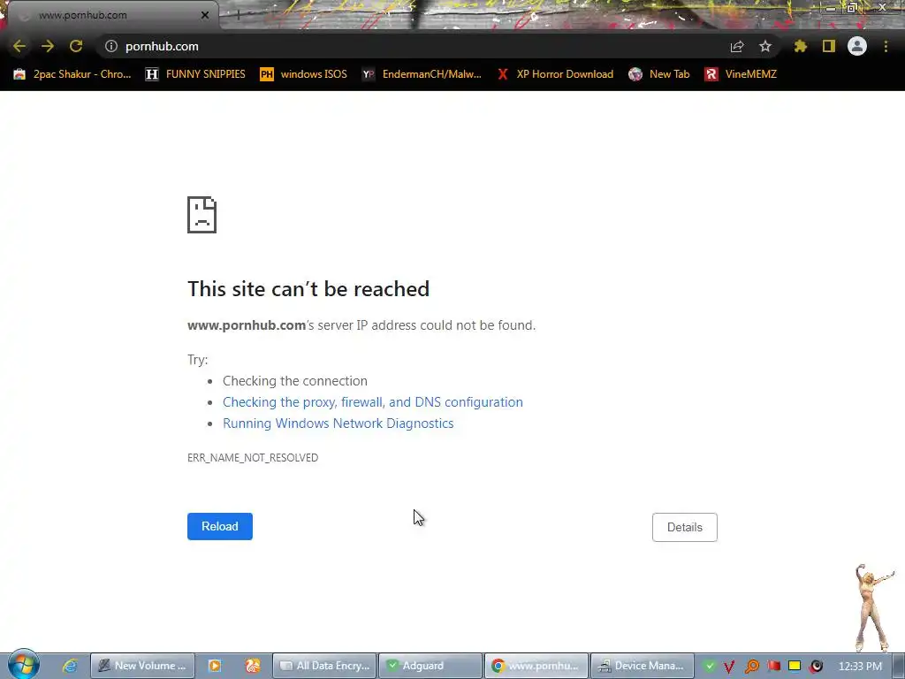
Task: Open the Chrome three-dot menu
Action: pyautogui.click(x=886, y=46)
